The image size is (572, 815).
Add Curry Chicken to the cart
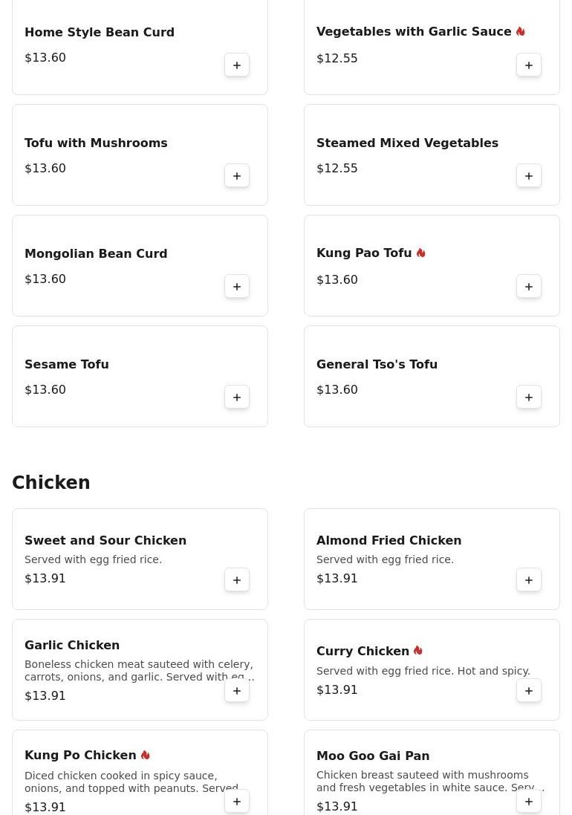click(x=529, y=691)
